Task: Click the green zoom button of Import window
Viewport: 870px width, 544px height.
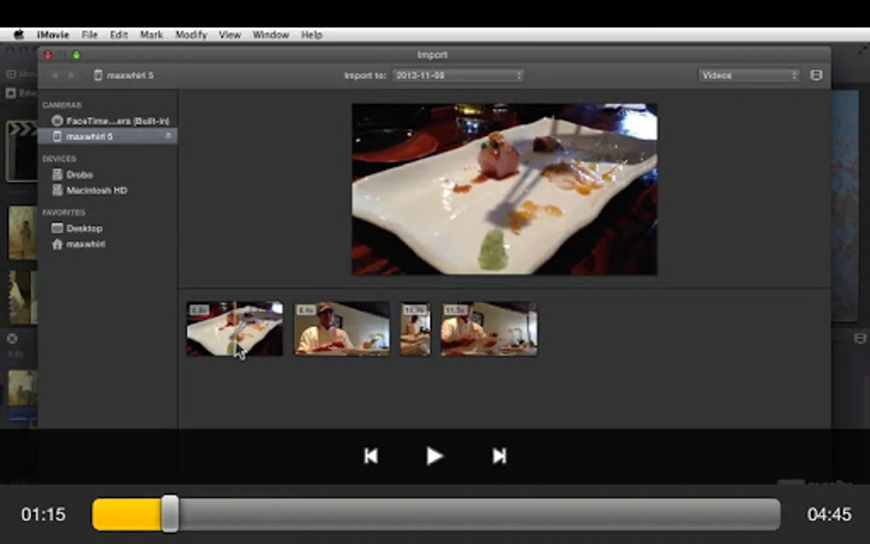Action: pyautogui.click(x=76, y=55)
